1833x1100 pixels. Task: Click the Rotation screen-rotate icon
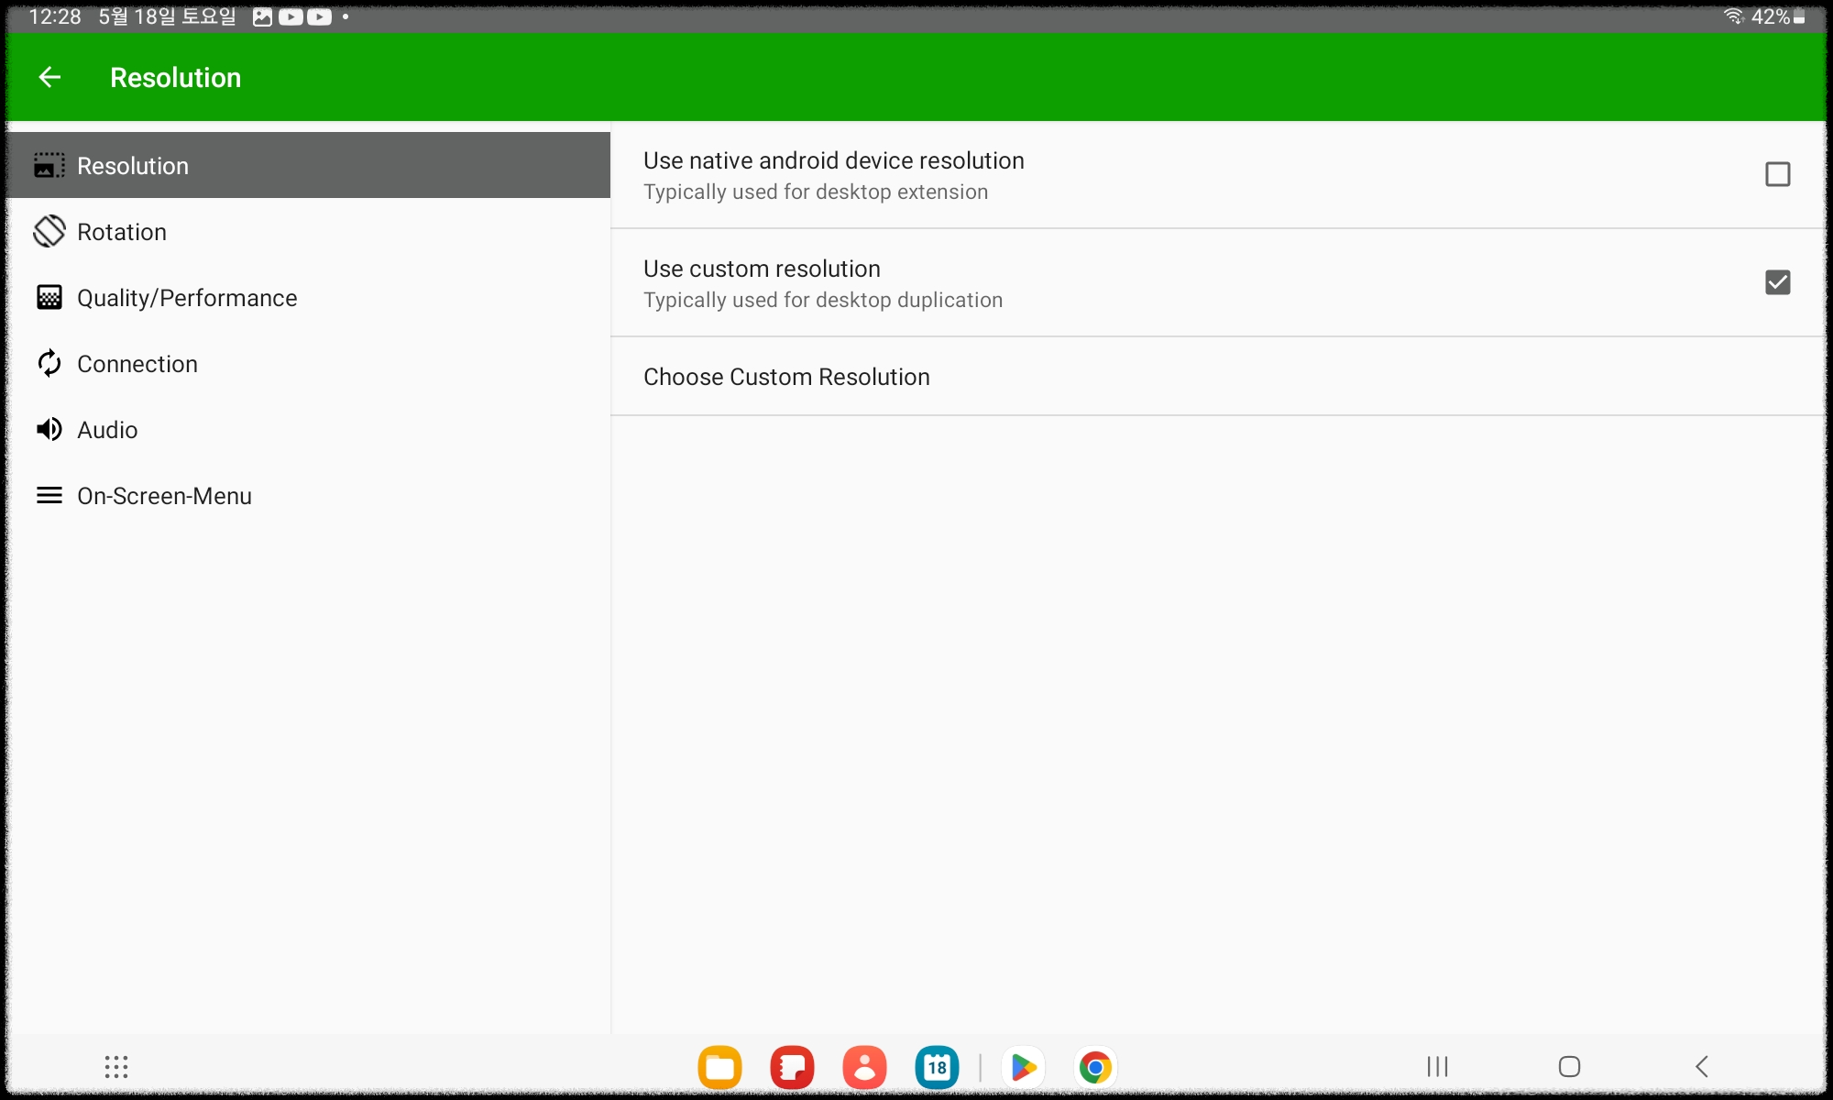49,232
